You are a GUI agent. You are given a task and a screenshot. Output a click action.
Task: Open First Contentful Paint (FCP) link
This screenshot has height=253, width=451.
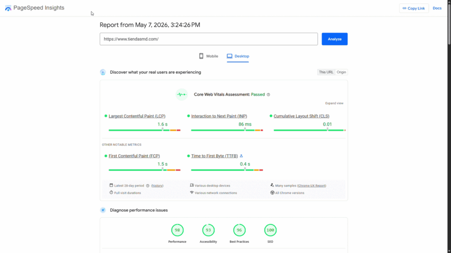click(x=134, y=156)
